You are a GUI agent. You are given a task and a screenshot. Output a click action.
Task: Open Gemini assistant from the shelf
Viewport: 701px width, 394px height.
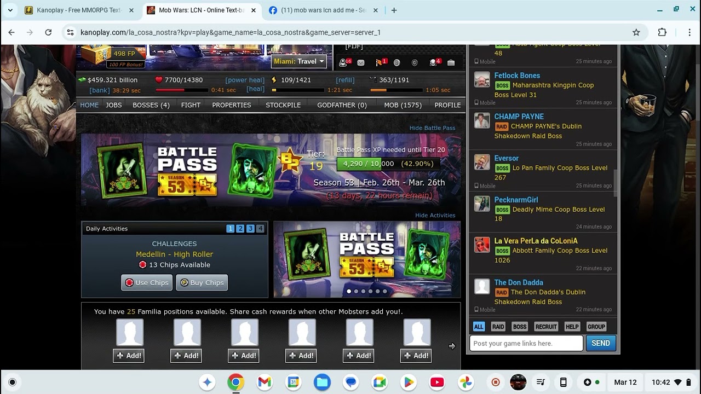click(x=207, y=382)
